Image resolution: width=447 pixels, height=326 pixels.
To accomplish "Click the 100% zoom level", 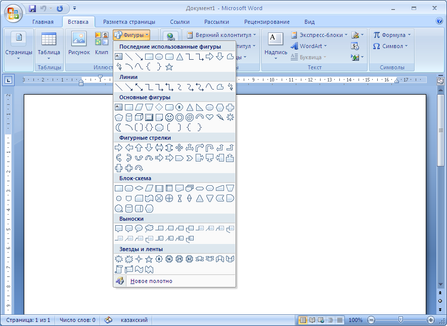I will coord(355,320).
